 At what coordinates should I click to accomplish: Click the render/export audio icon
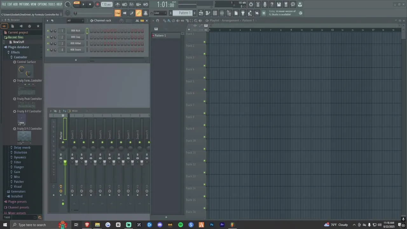coord(286,4)
